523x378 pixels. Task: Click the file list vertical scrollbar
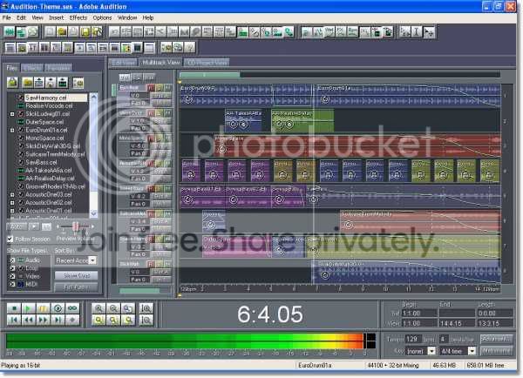click(x=94, y=155)
